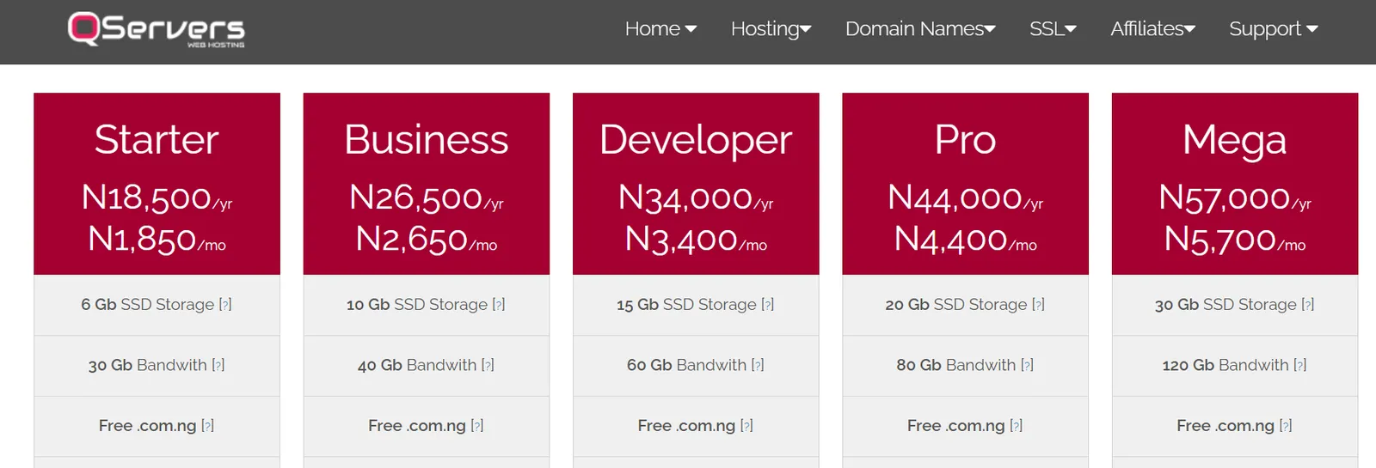Select the Starter plan heading

(x=157, y=139)
